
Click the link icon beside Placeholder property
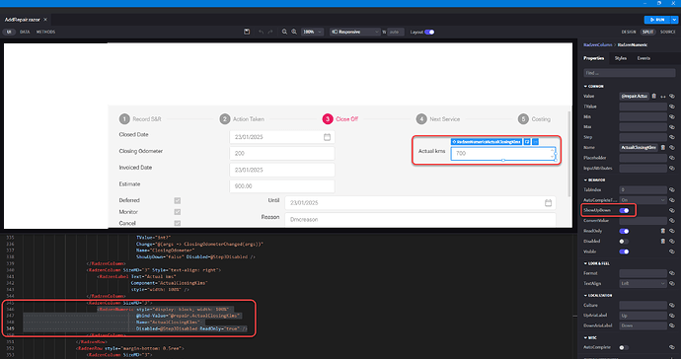point(672,158)
